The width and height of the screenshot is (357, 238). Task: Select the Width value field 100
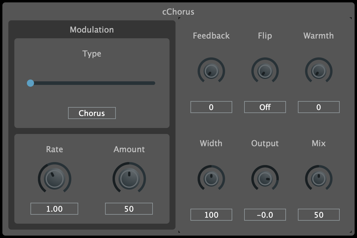point(211,214)
